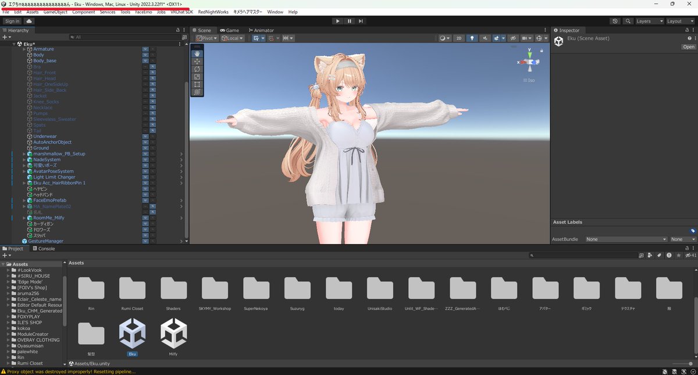The width and height of the screenshot is (698, 375).
Task: Click the lock on the scene orientation gizmo
Action: click(540, 51)
